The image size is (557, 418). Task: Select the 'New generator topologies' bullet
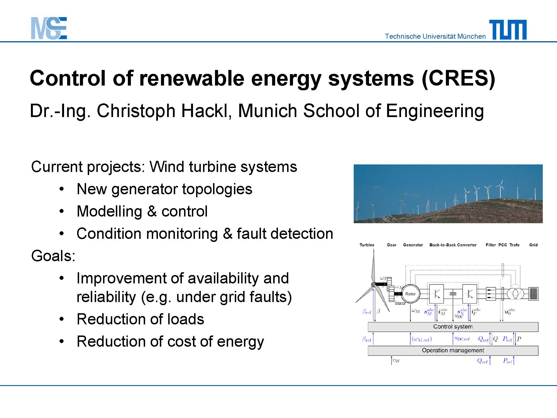[164, 189]
